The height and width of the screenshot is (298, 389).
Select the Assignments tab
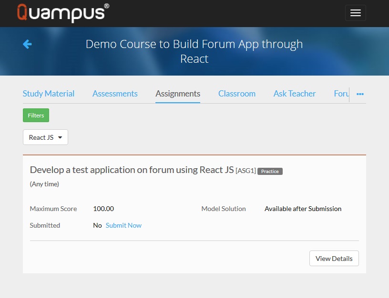tap(178, 94)
